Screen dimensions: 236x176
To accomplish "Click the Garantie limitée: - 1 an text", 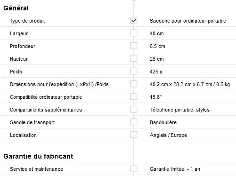I will pos(175,169).
